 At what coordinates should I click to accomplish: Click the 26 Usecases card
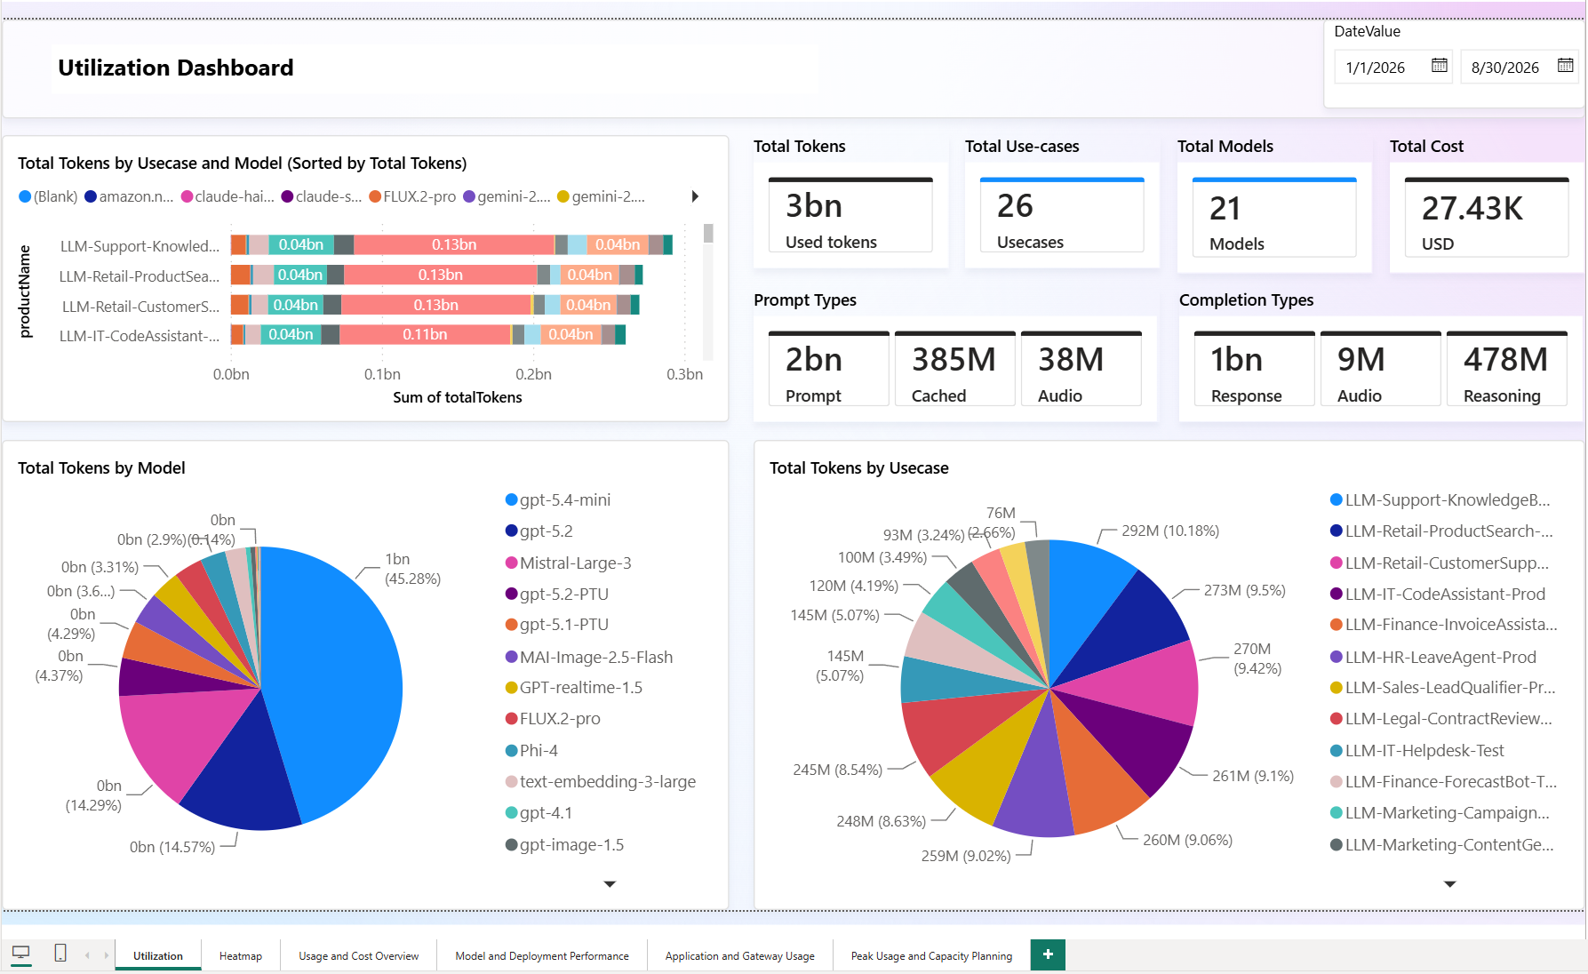pyautogui.click(x=1062, y=215)
